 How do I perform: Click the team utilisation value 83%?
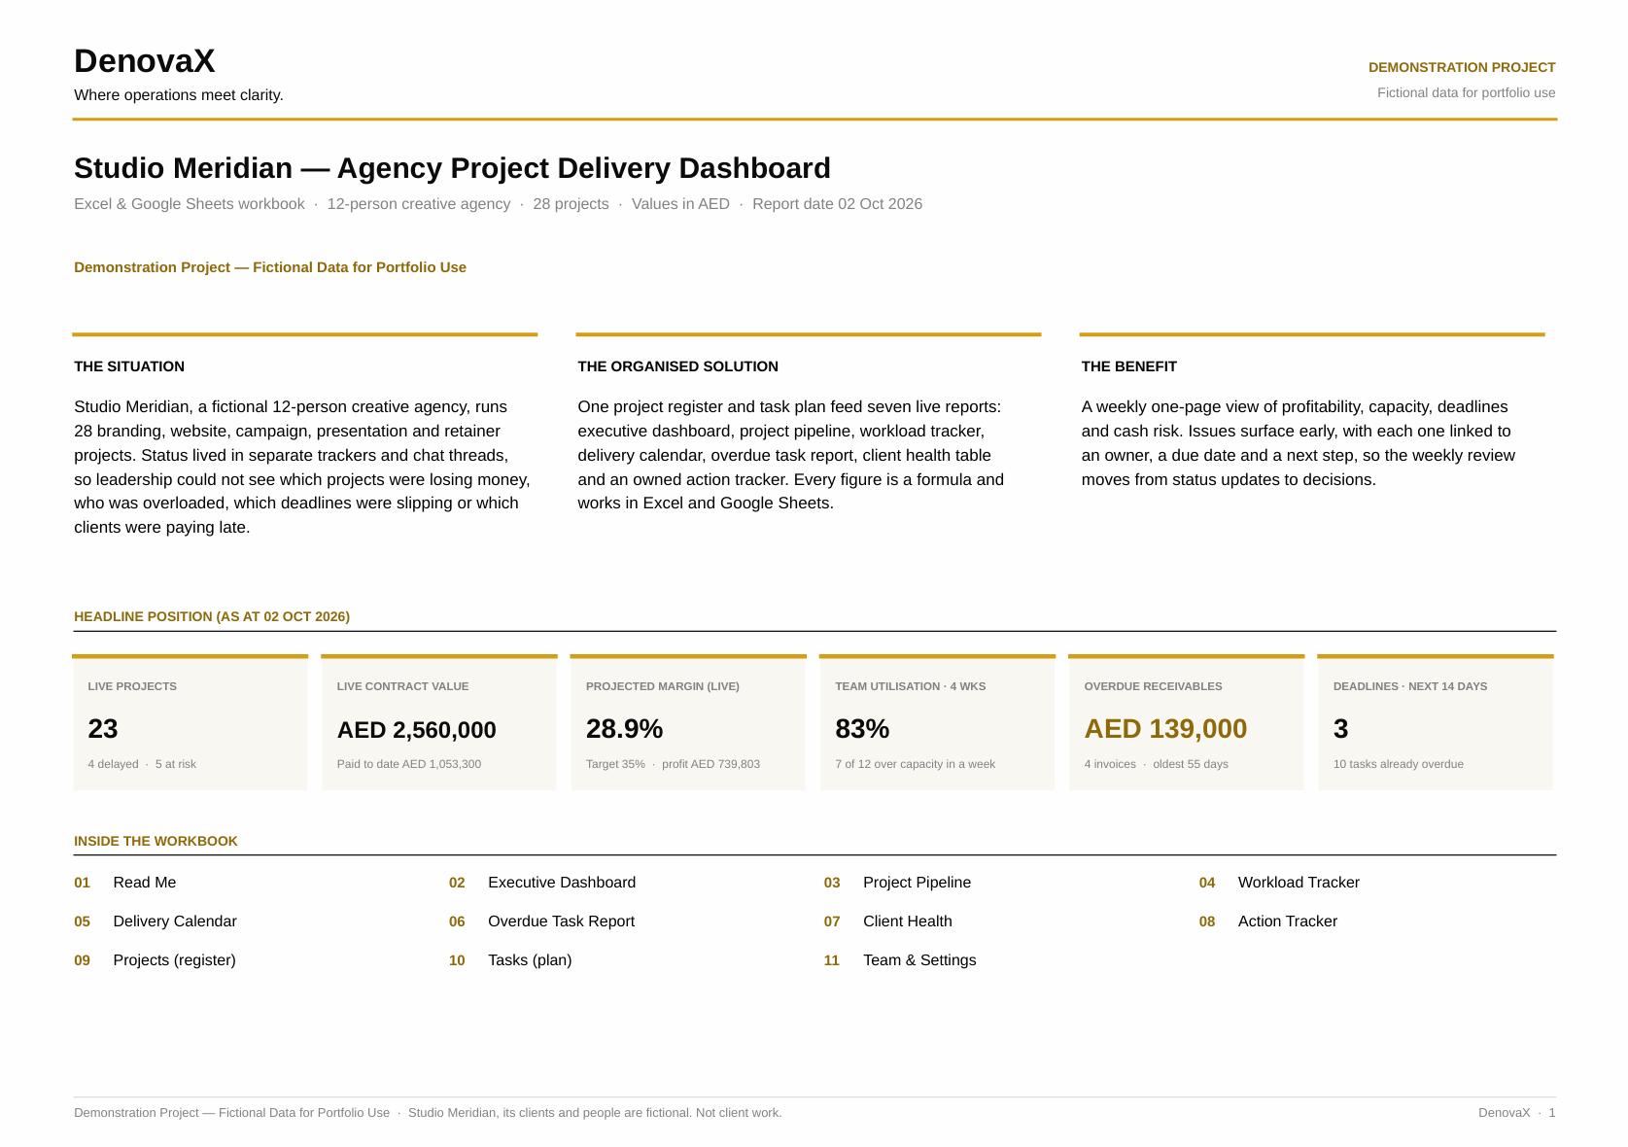[x=862, y=729]
